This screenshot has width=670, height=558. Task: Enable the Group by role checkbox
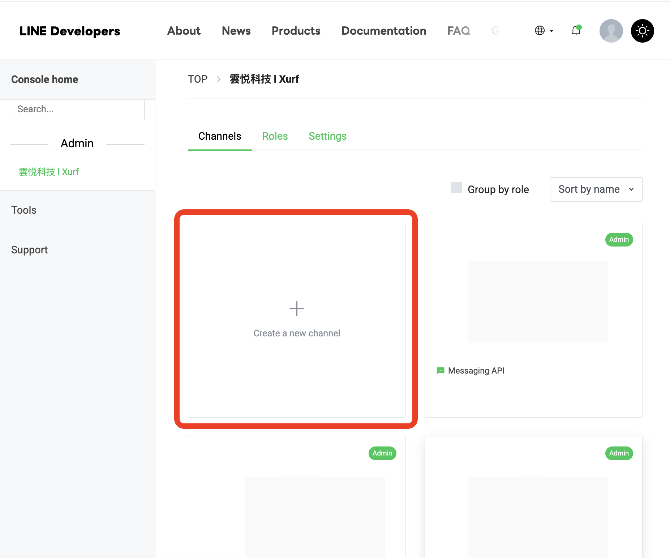point(456,188)
